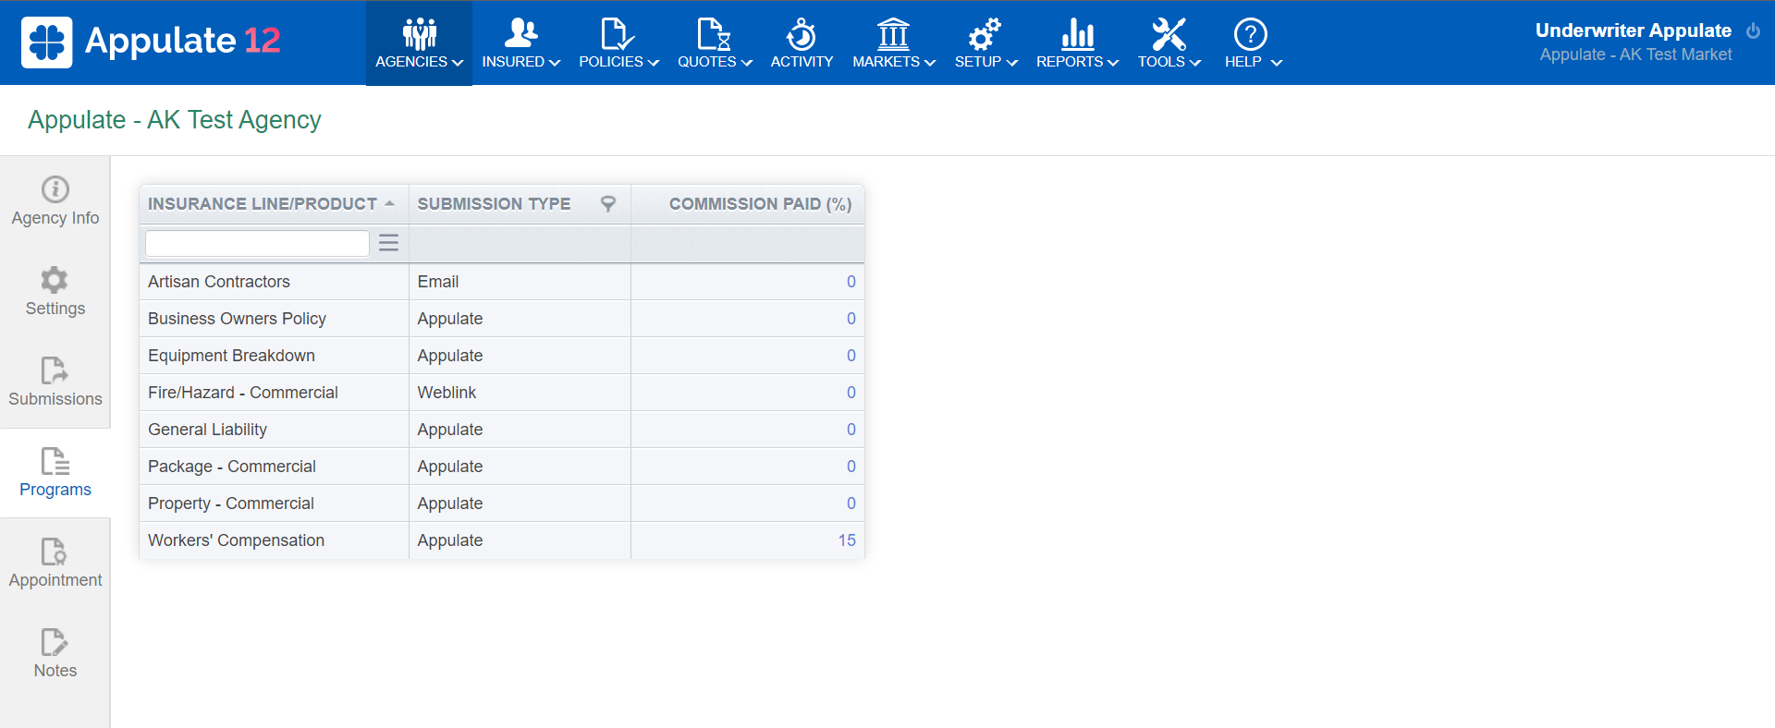The image size is (1775, 728).
Task: Click the power logout icon
Action: pyautogui.click(x=1753, y=30)
